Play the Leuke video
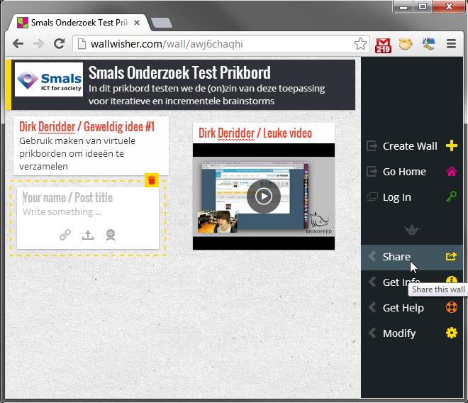 click(x=263, y=197)
